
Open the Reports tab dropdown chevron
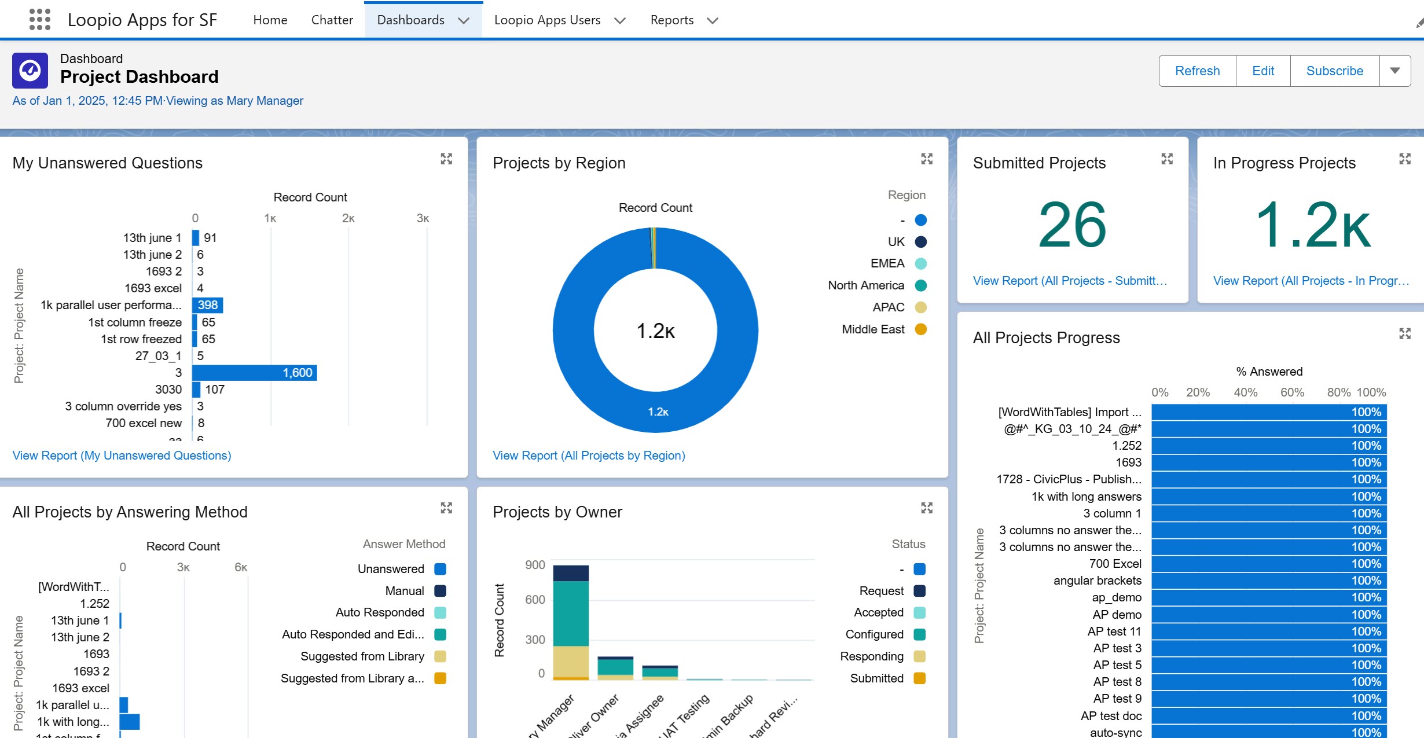(713, 20)
